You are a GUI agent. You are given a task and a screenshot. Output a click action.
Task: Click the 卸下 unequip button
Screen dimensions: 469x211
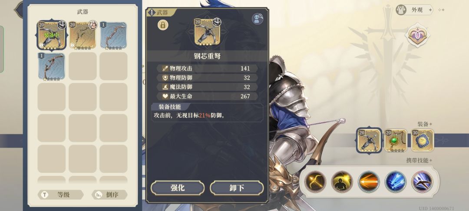click(x=237, y=188)
